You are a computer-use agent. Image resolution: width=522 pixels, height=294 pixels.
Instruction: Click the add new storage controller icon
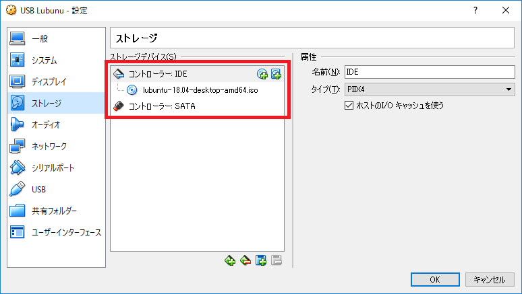click(230, 260)
